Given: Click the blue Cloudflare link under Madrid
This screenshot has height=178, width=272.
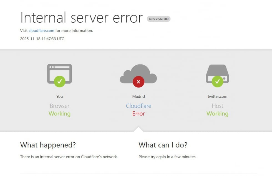Looking at the screenshot, I should pyautogui.click(x=138, y=106).
